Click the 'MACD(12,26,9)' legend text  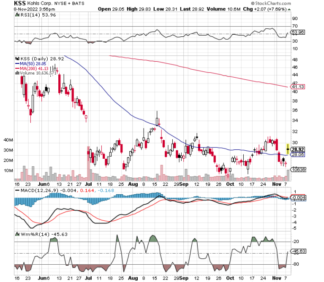coord(39,190)
